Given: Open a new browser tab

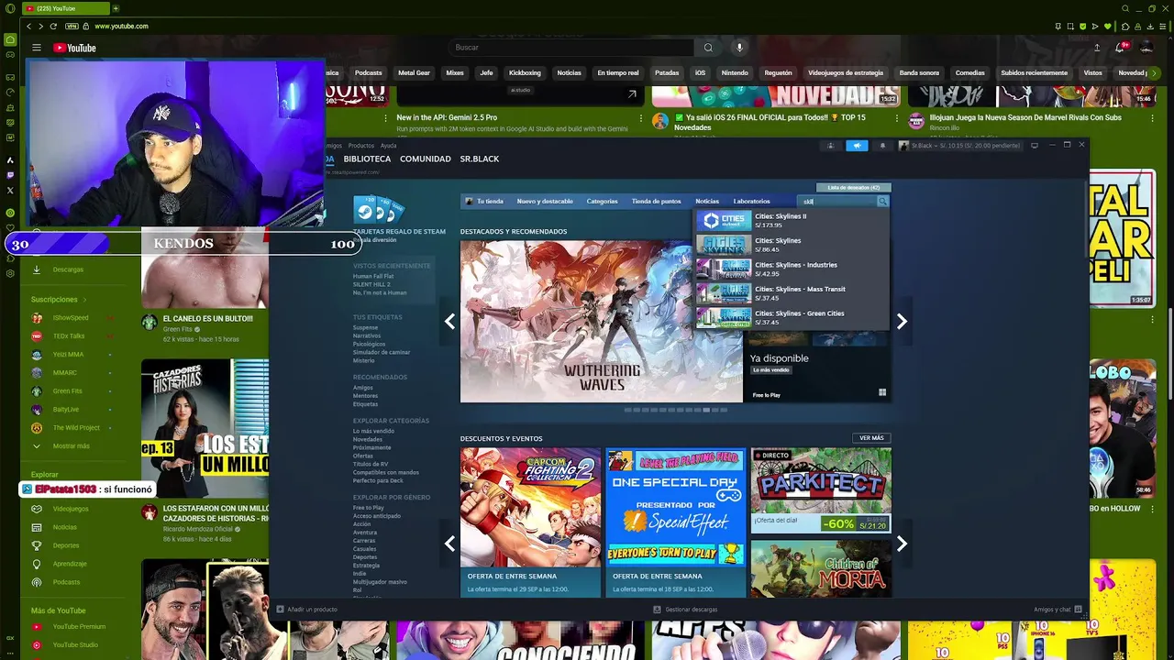Looking at the screenshot, I should click(116, 8).
